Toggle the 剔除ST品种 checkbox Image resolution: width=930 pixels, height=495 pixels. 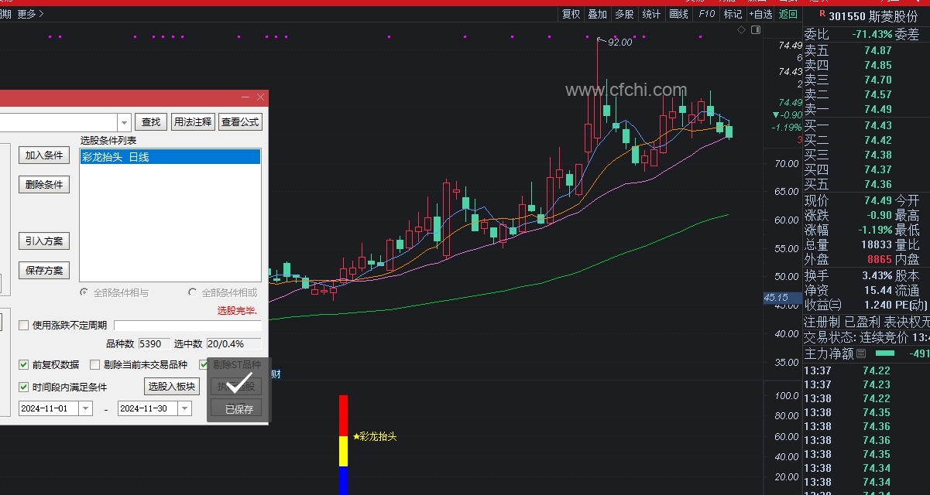204,365
